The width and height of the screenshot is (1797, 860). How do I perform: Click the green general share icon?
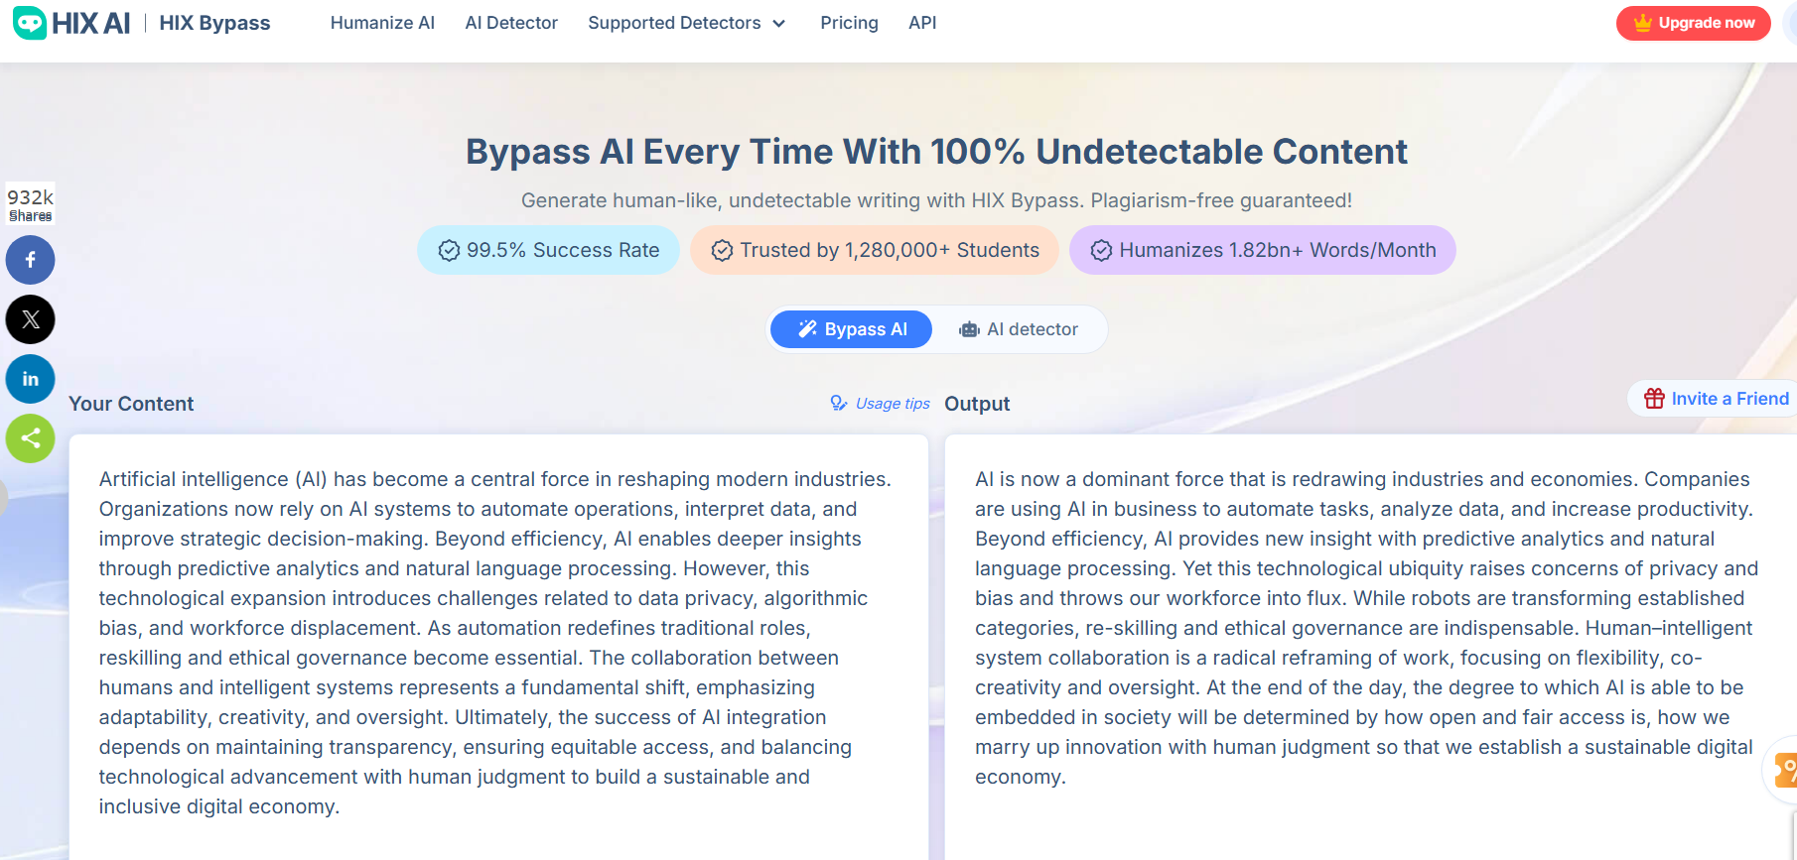[31, 438]
